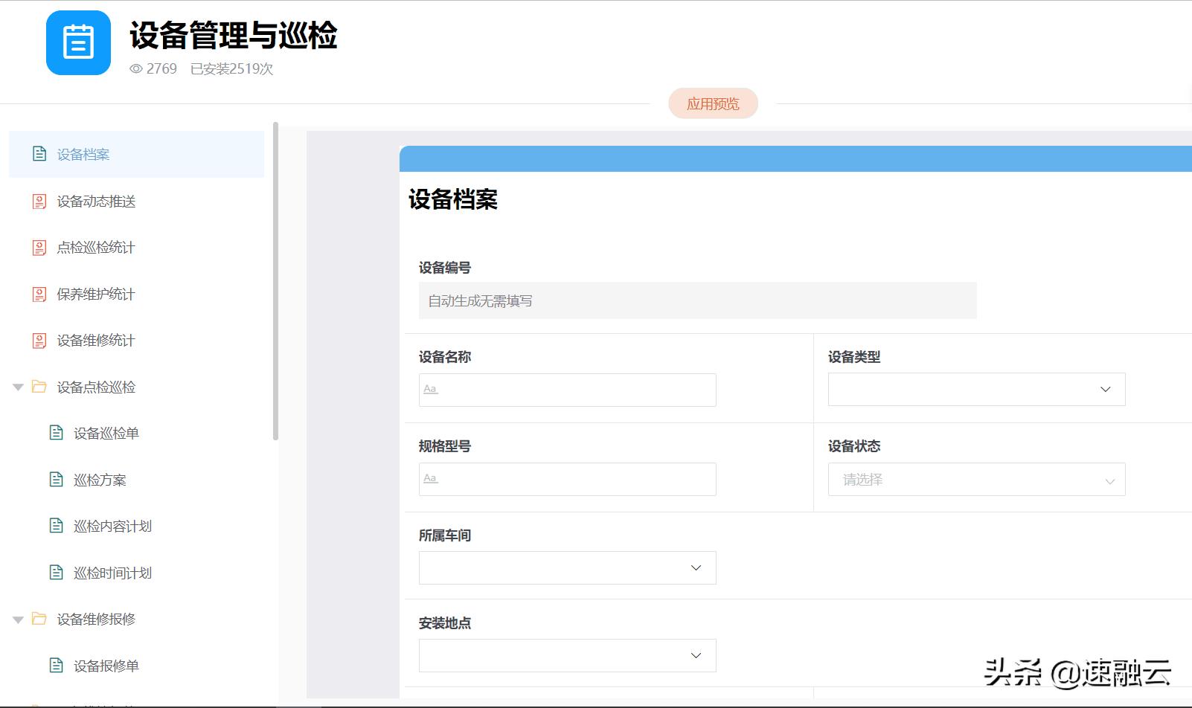Click the 已安装2519次 install count link
The height and width of the screenshot is (708, 1192).
point(231,68)
